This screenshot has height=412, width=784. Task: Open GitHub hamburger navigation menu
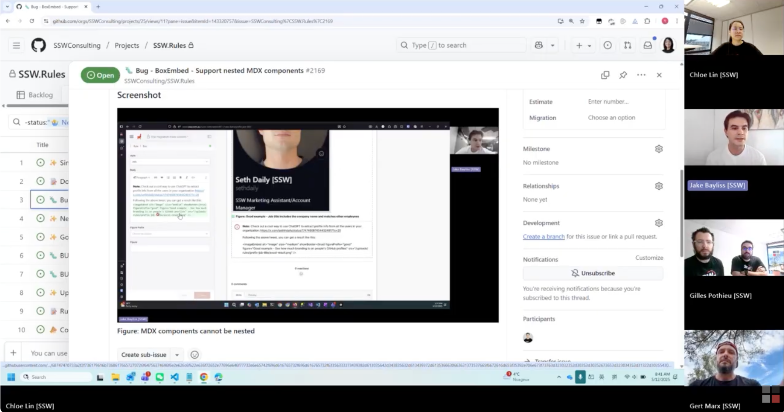16,45
